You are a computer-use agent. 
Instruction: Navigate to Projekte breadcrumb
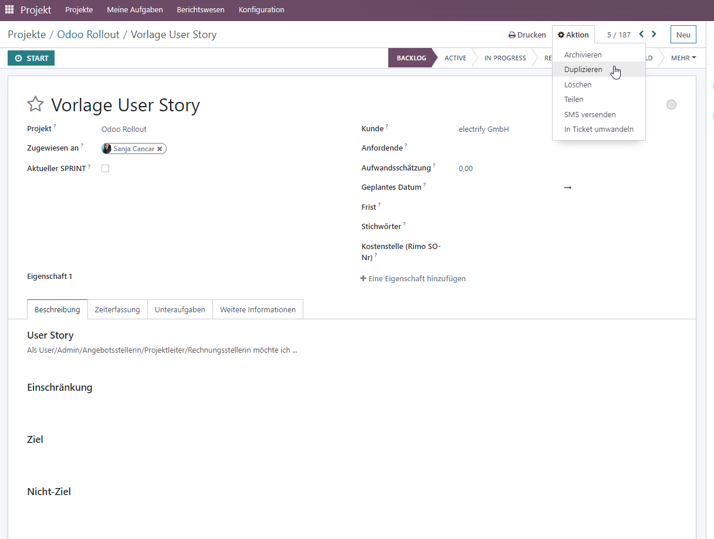click(x=26, y=35)
